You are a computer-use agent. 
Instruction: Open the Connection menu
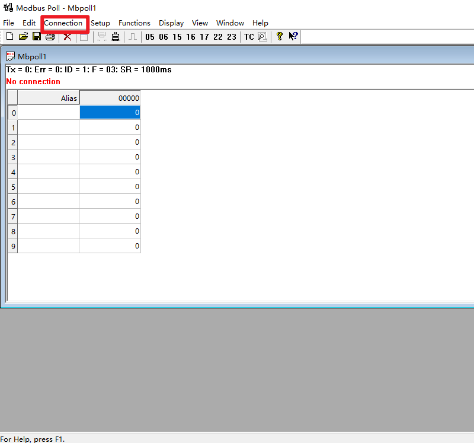(x=63, y=23)
